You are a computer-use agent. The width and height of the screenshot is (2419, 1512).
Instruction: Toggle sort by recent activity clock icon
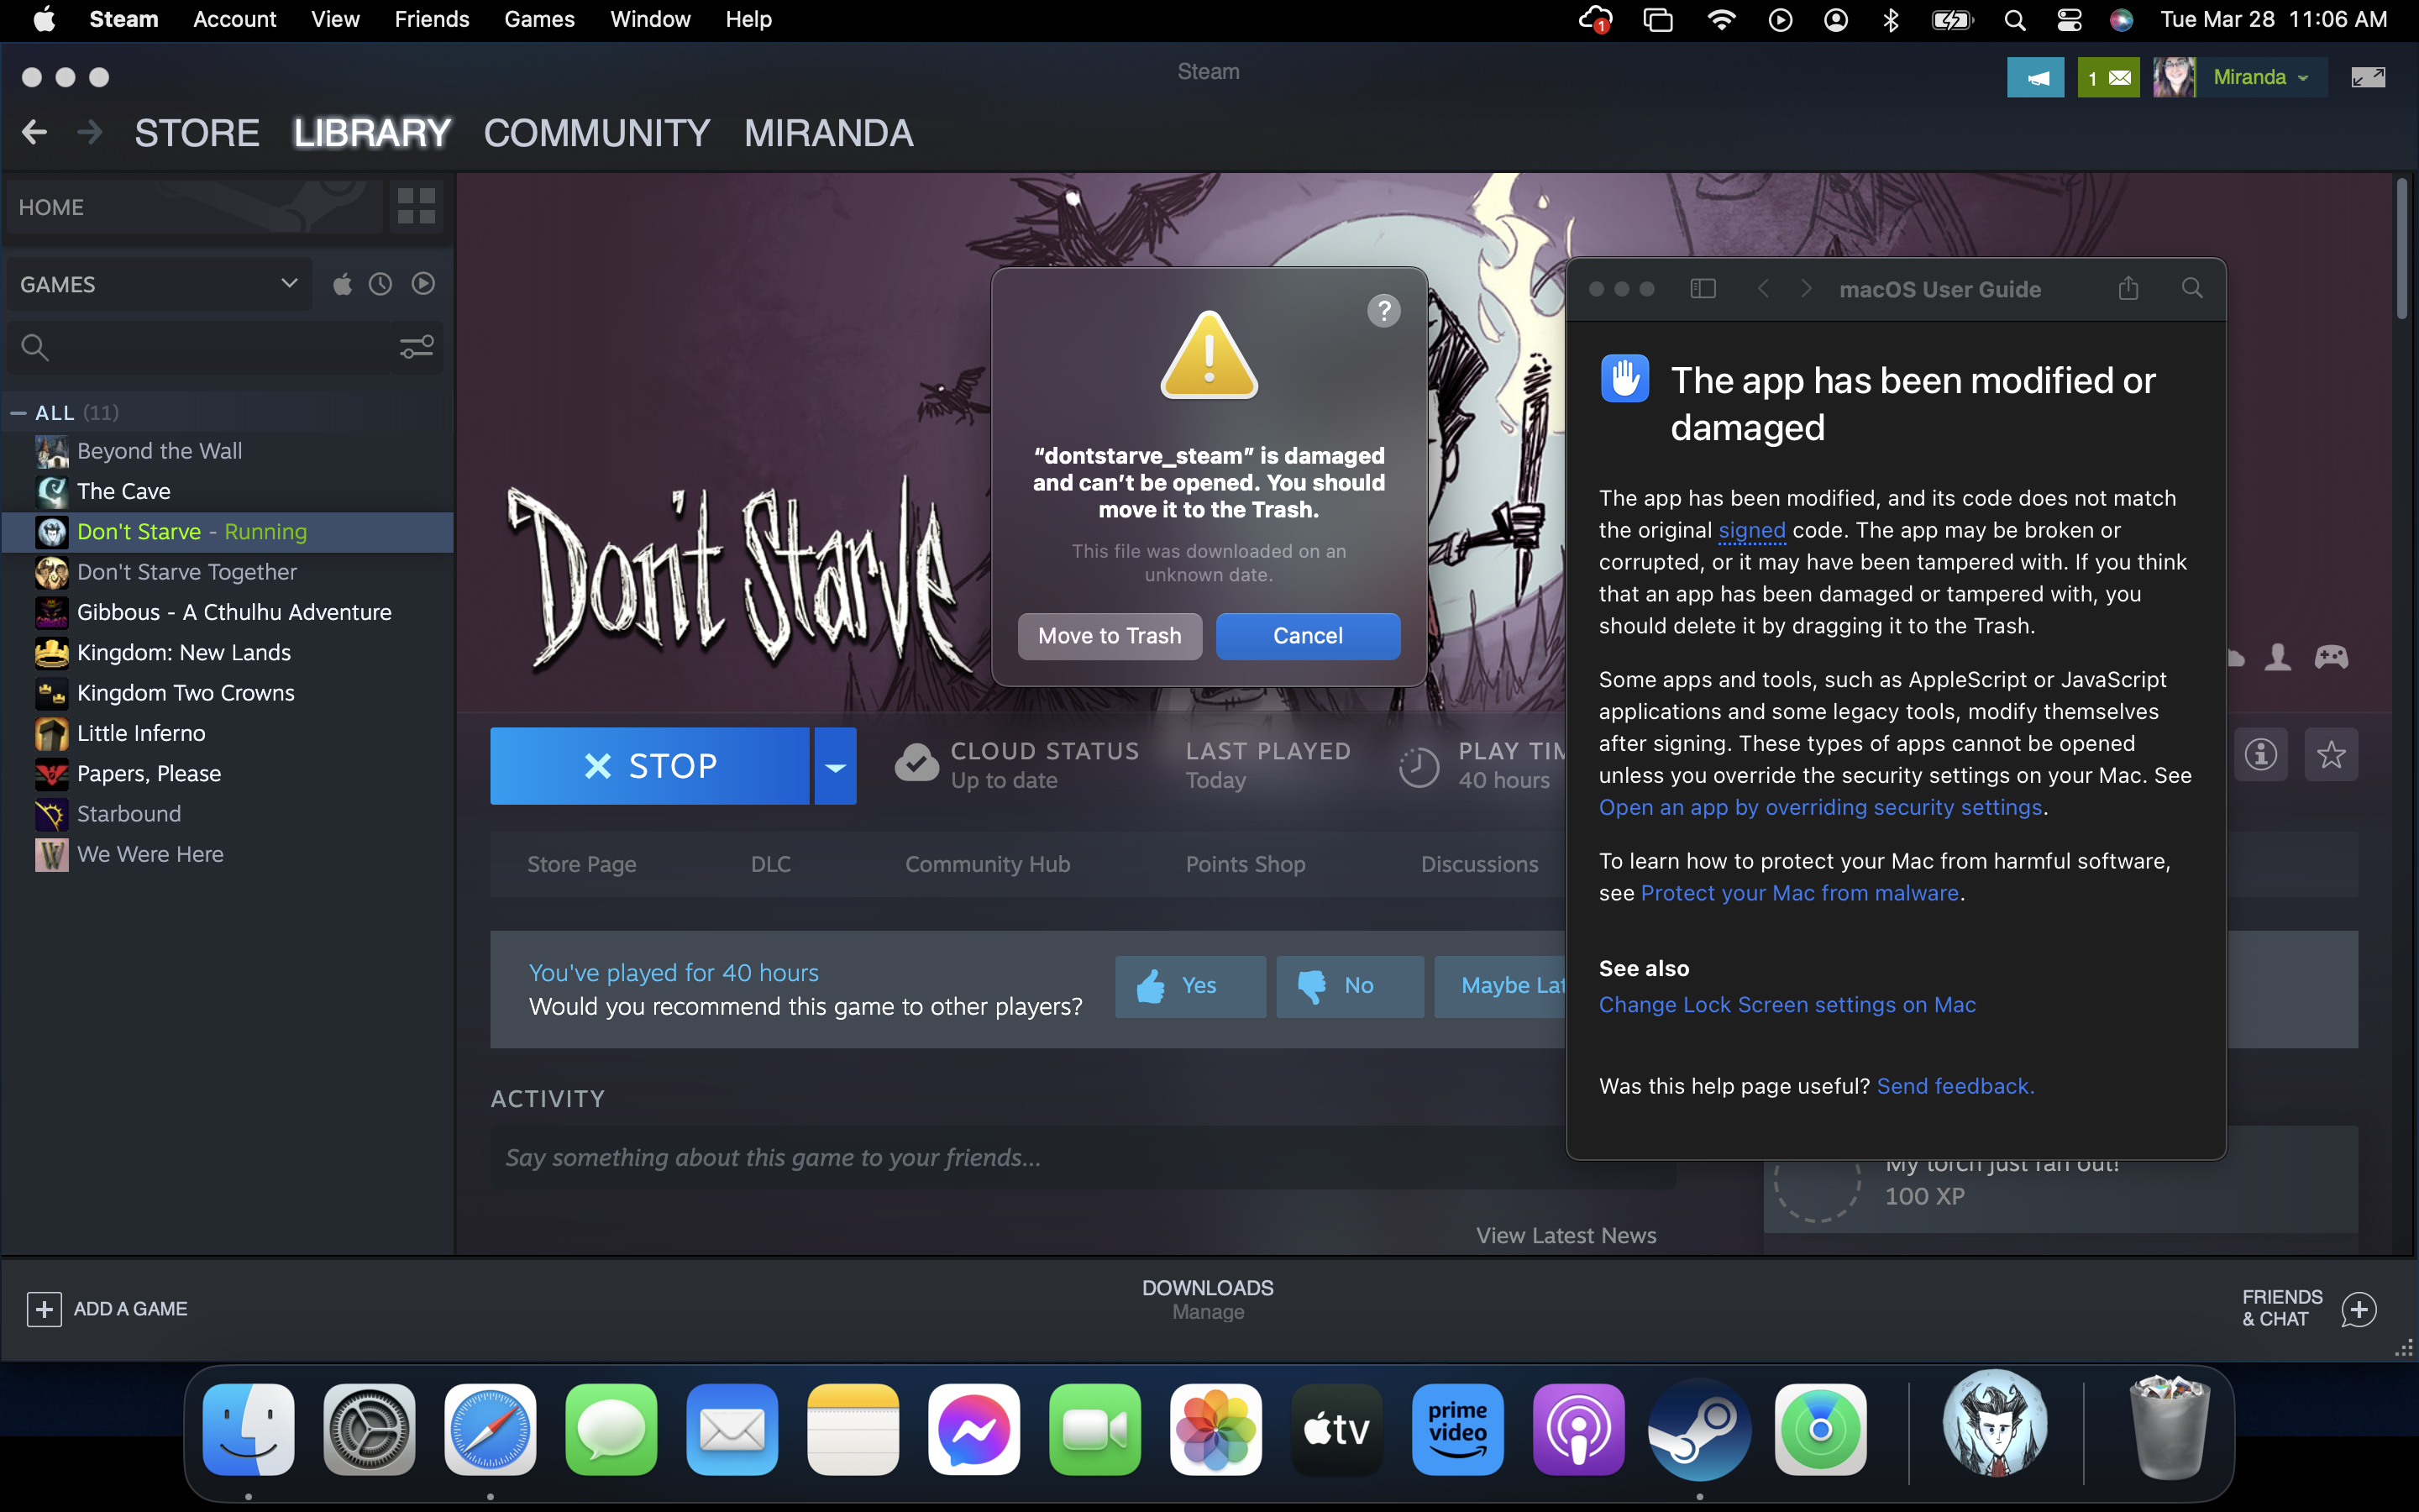(380, 285)
